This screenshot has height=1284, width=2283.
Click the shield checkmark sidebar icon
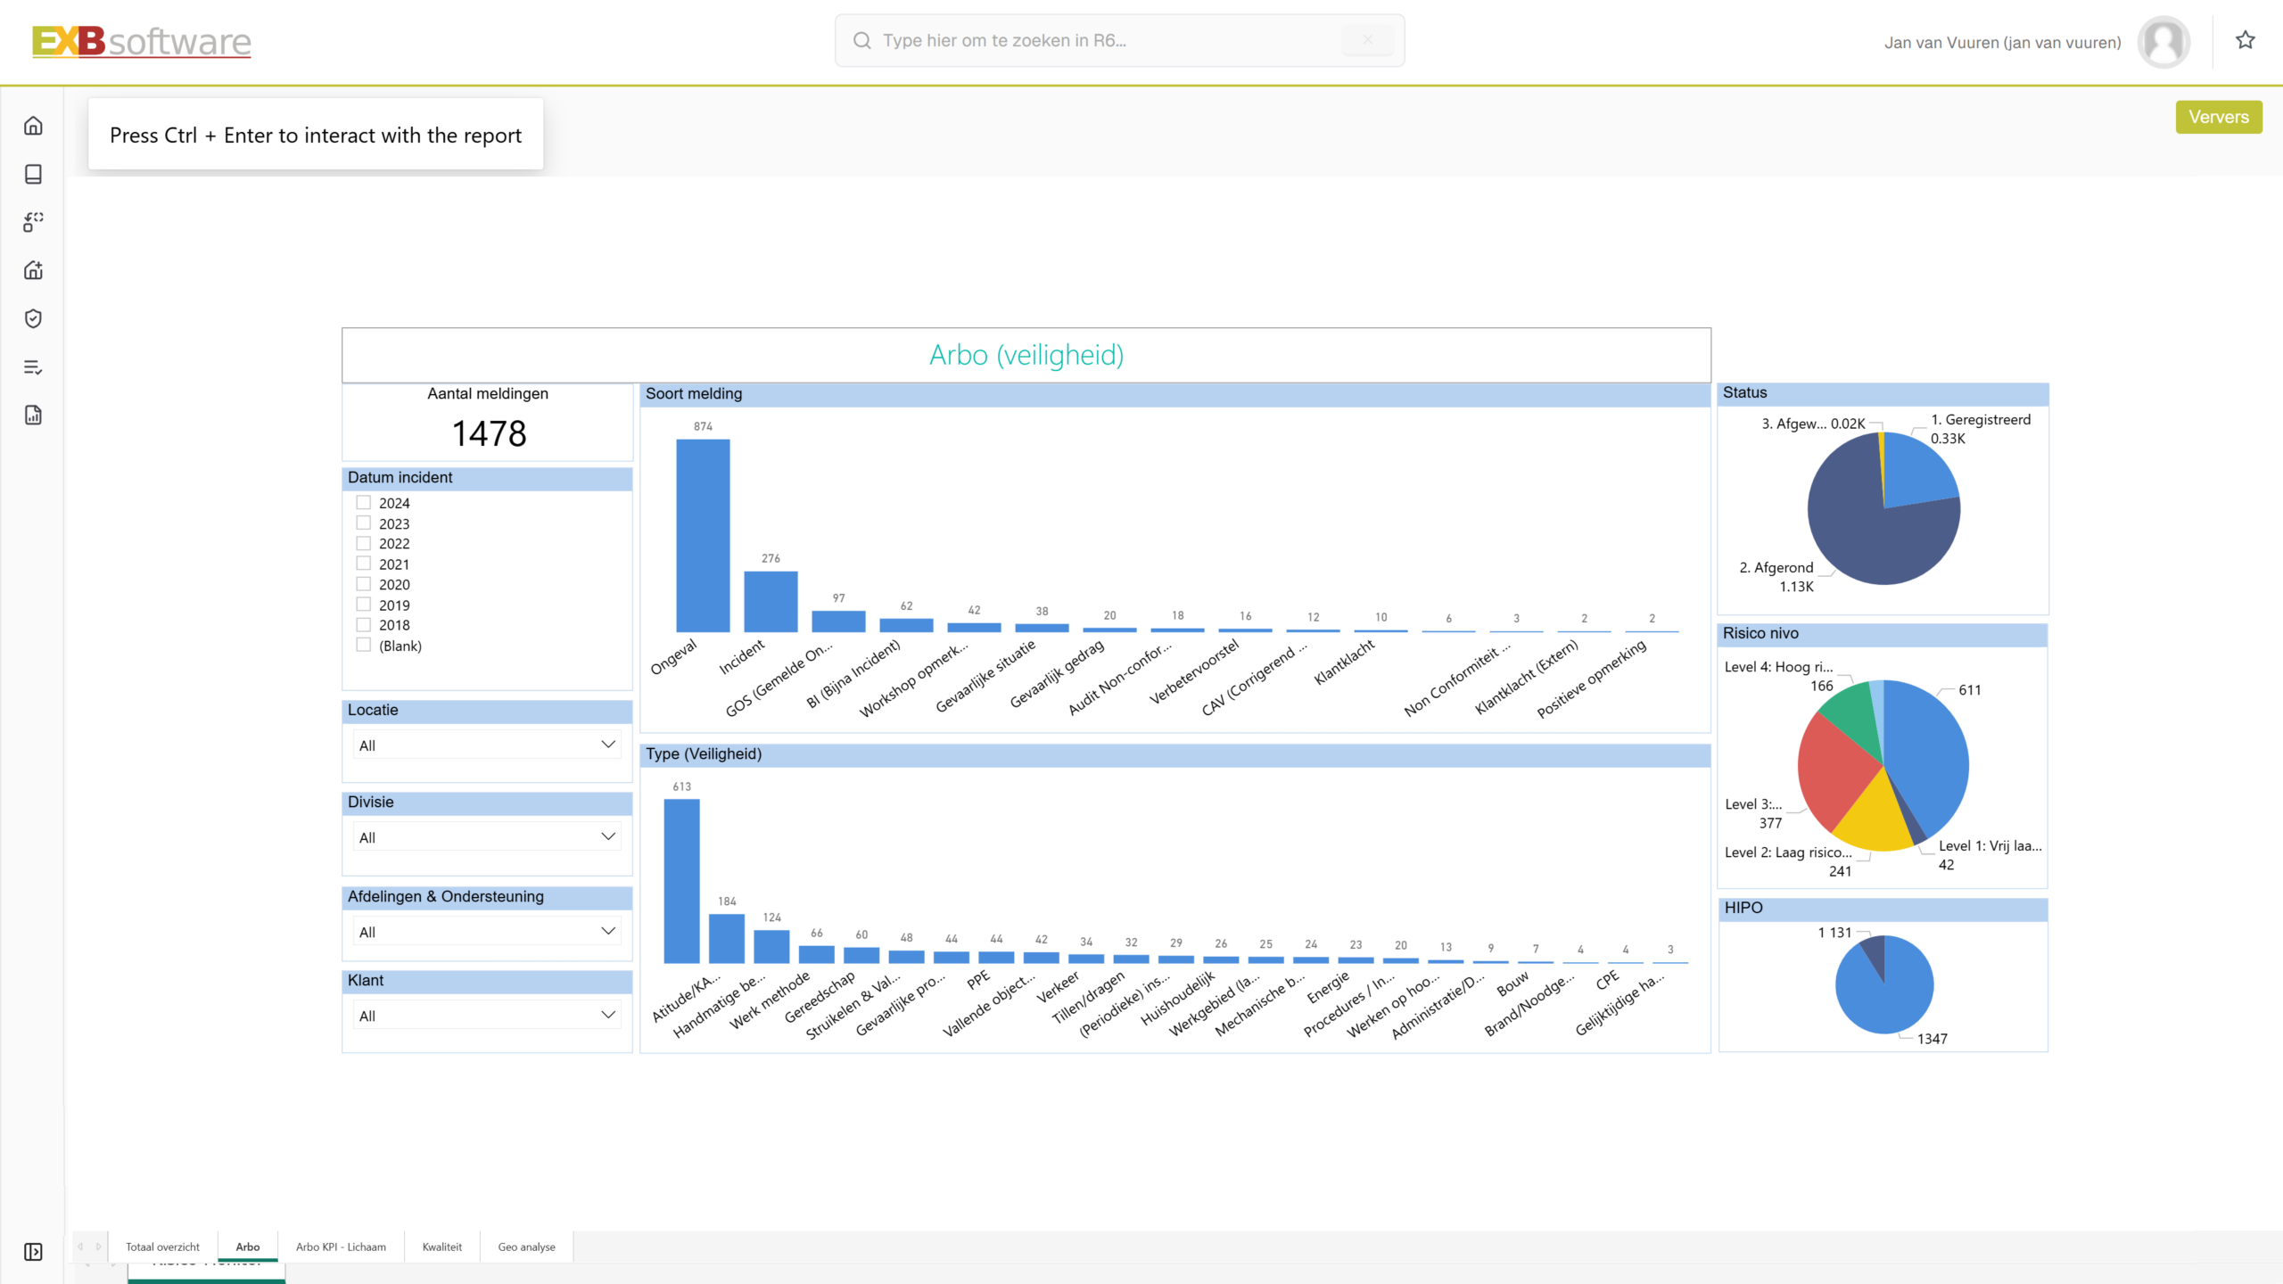33,318
